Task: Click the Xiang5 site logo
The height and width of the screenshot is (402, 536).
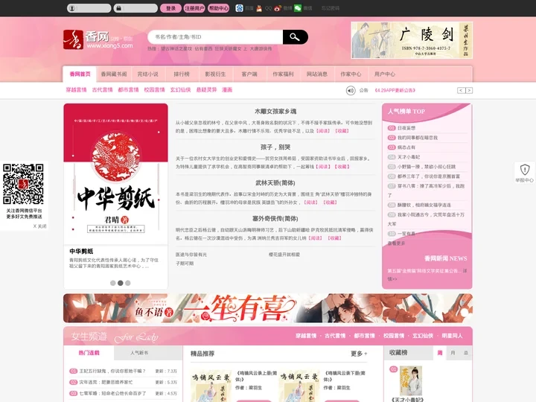Action: [x=98, y=39]
